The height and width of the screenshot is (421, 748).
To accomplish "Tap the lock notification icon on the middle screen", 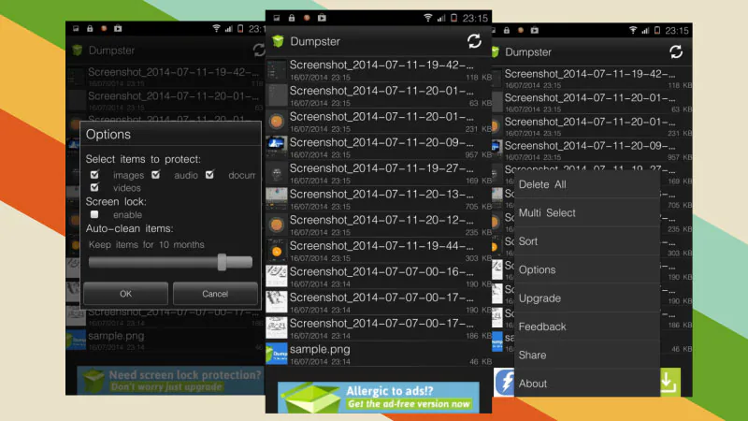I will pos(292,18).
